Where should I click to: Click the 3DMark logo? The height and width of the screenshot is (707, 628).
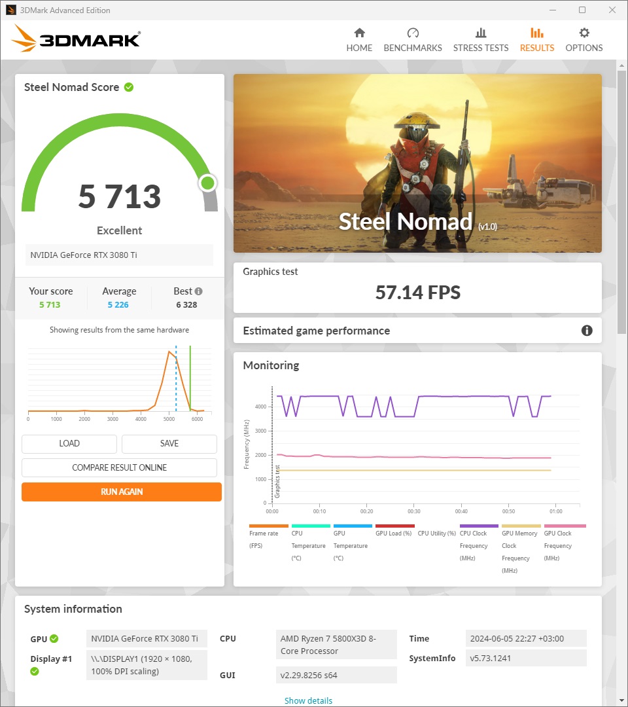point(76,39)
